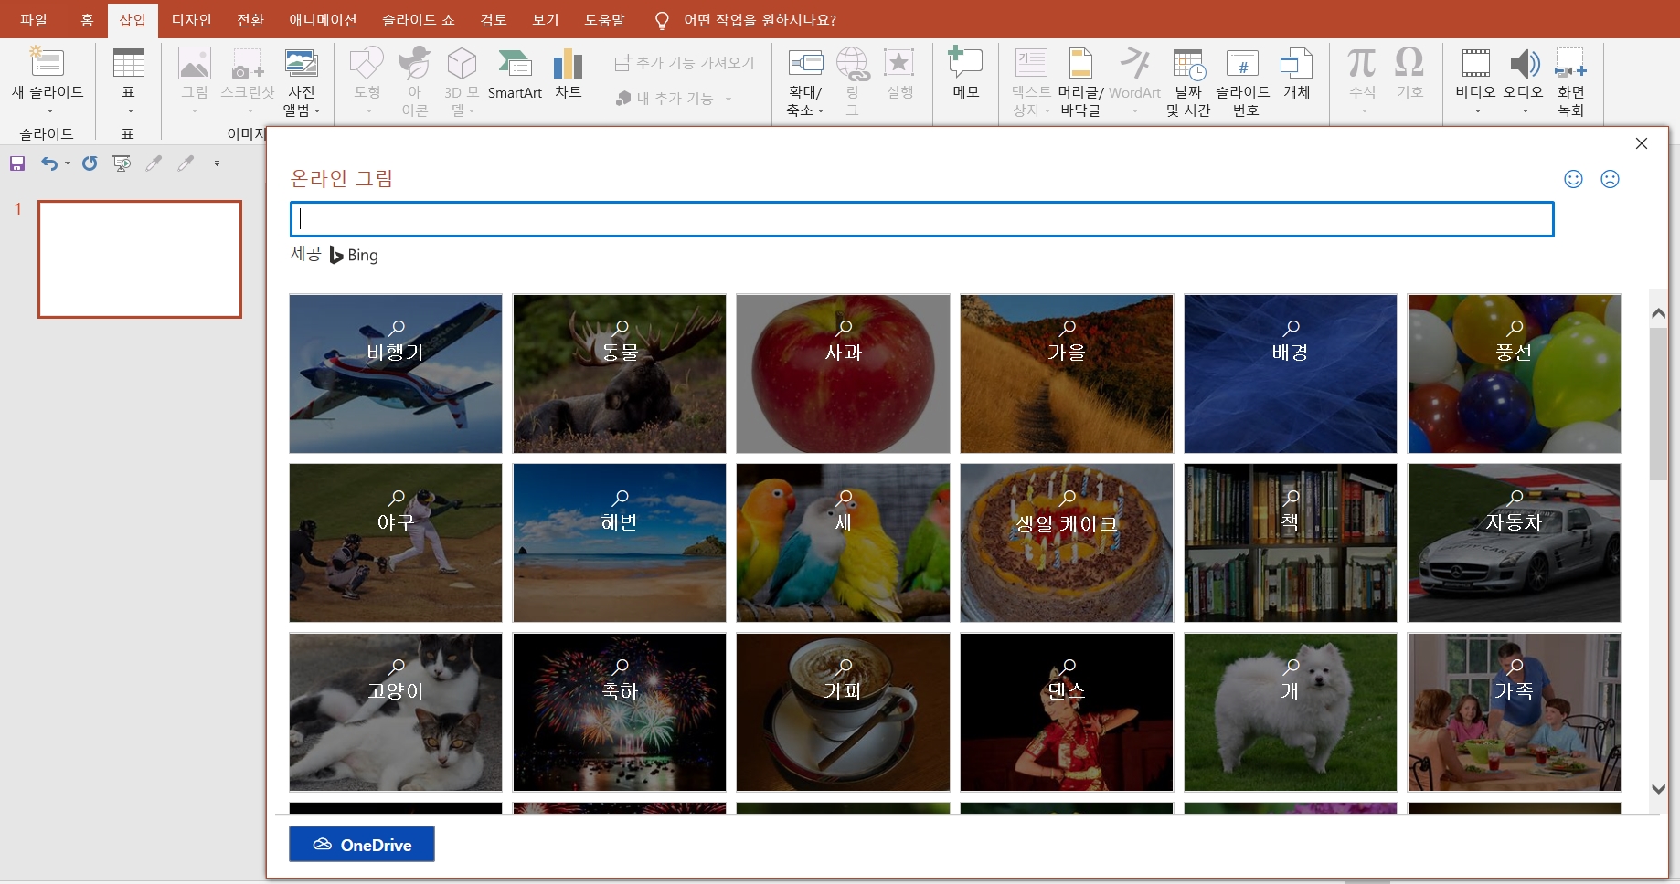Click Header/Footer (머리글/바닥글) icon
Image resolution: width=1680 pixels, height=884 pixels.
click(1080, 62)
